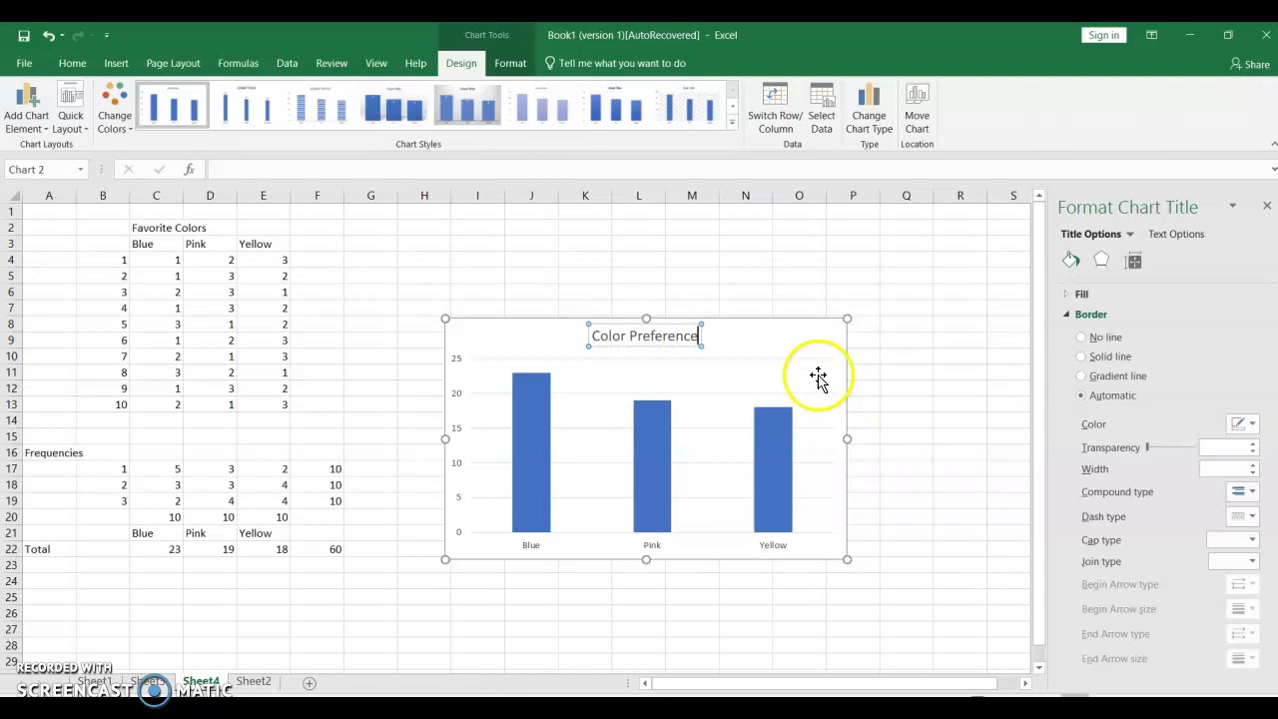Close the Format Chart Title pane
Viewport: 1278px width, 719px height.
pos(1267,206)
